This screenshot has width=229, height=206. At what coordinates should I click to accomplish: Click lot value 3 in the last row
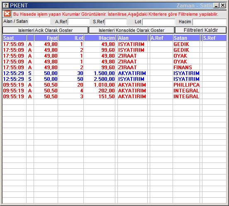(x=81, y=97)
